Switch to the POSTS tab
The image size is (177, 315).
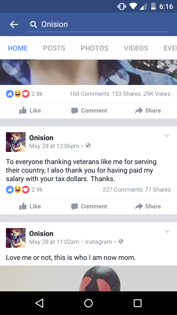coord(54,48)
